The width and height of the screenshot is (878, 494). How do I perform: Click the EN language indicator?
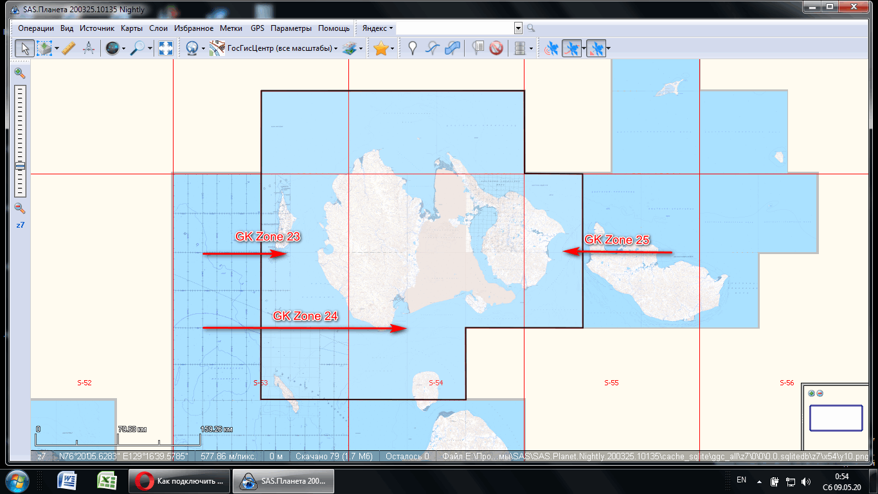pyautogui.click(x=741, y=480)
